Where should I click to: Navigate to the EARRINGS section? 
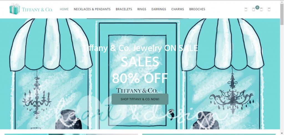tap(159, 9)
